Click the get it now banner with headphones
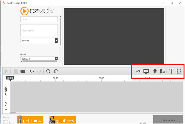Viewport: 185px width, 124px height. pos(62,120)
